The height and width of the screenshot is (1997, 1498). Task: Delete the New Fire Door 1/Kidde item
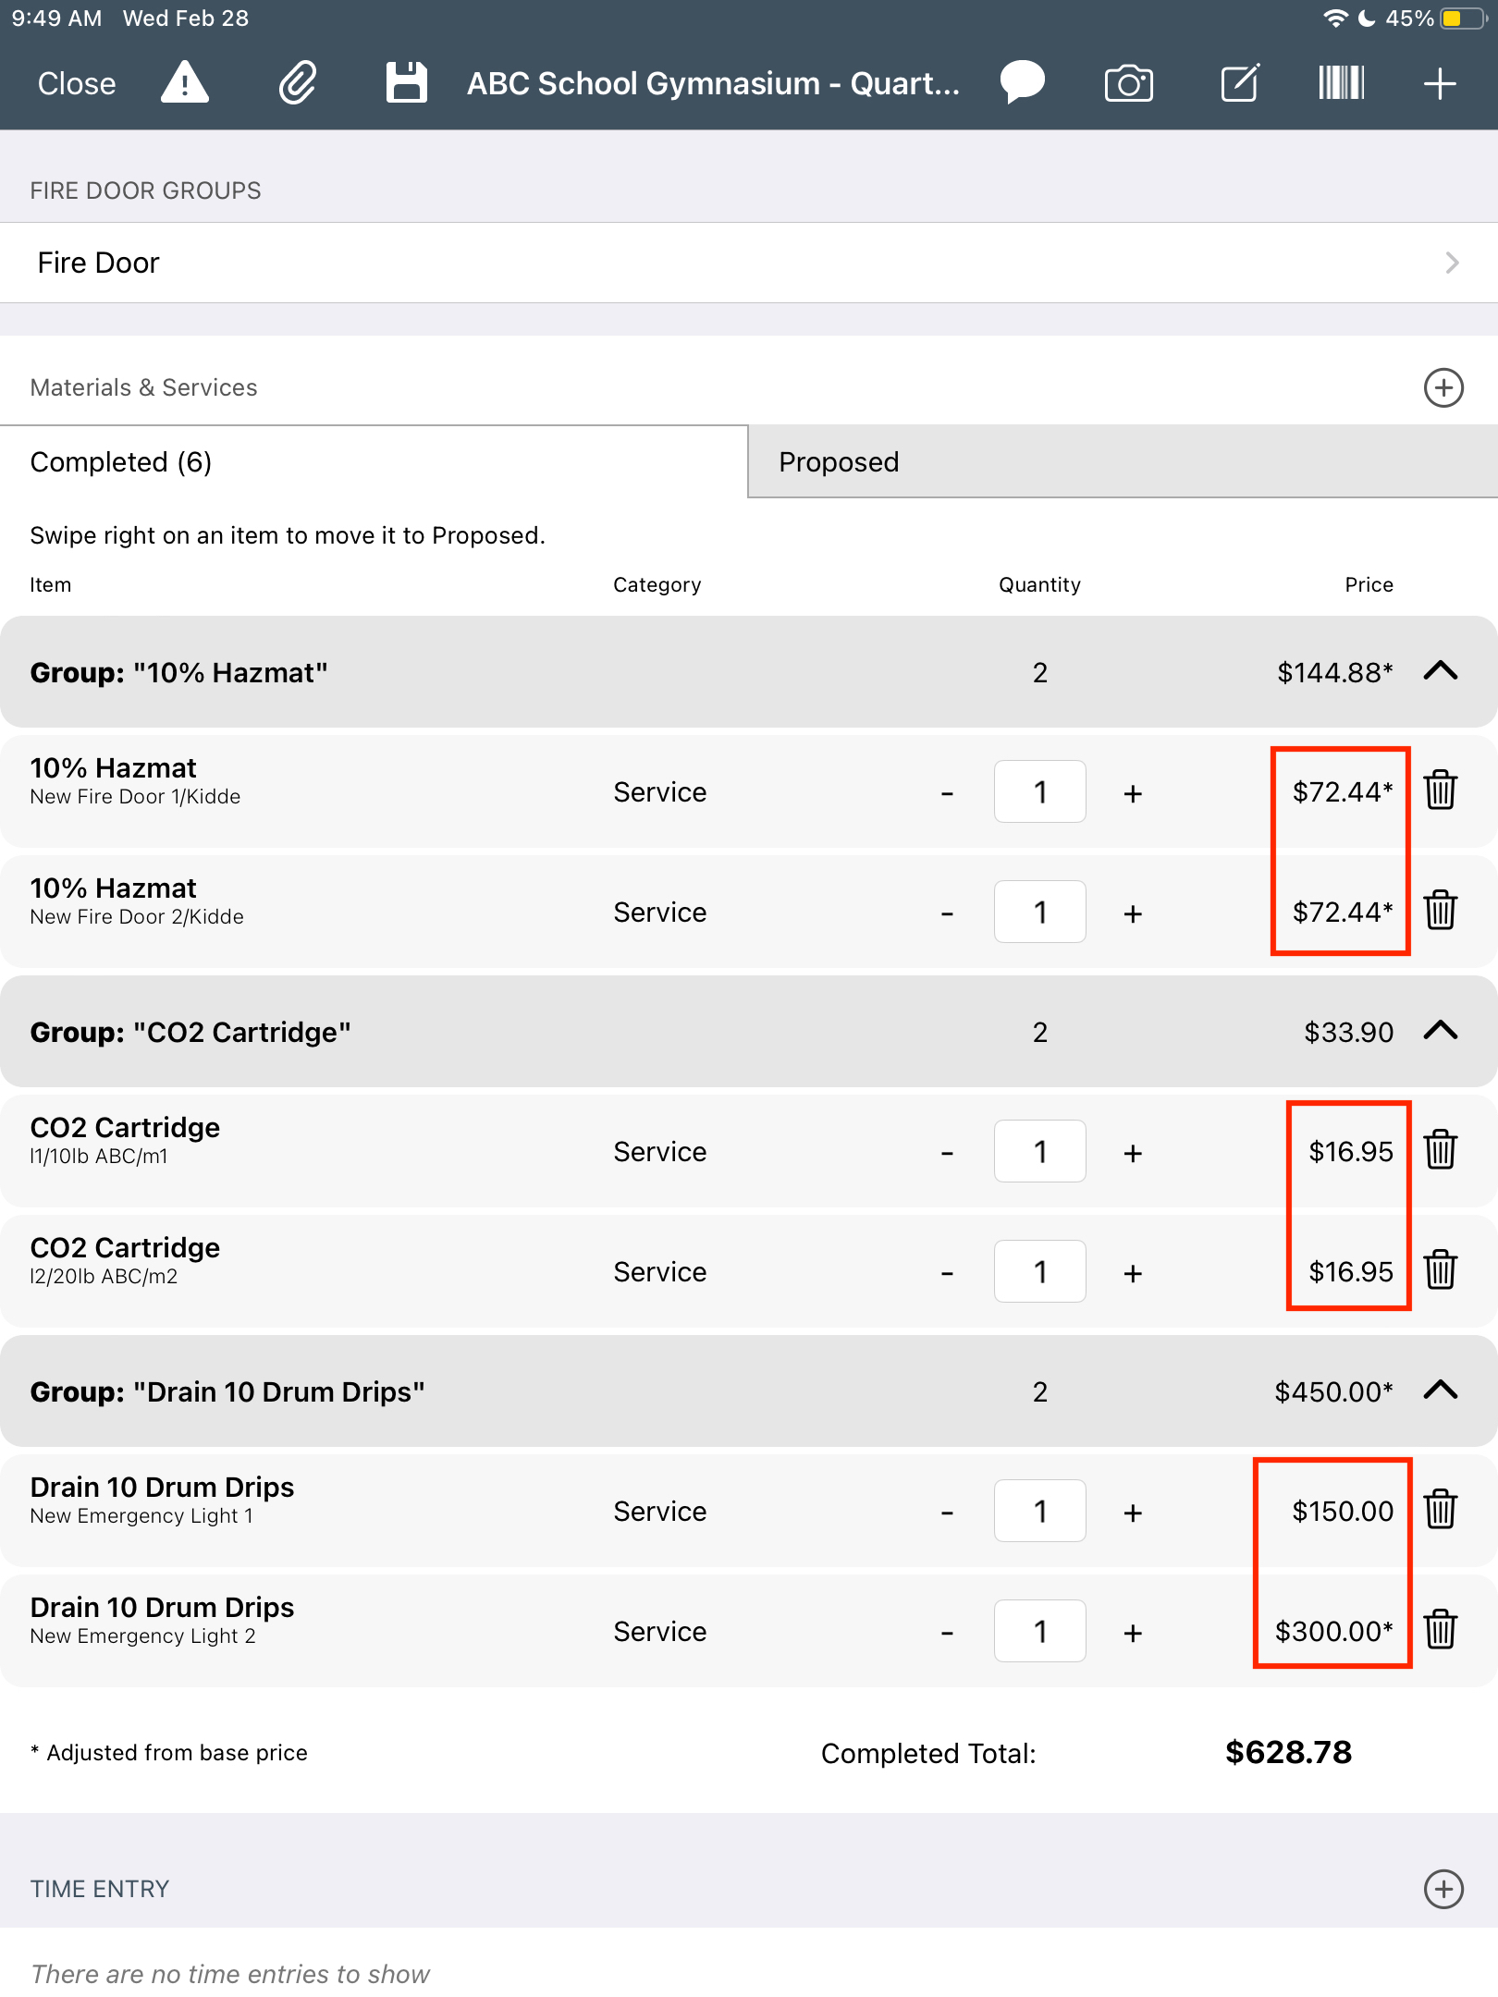[x=1441, y=790]
